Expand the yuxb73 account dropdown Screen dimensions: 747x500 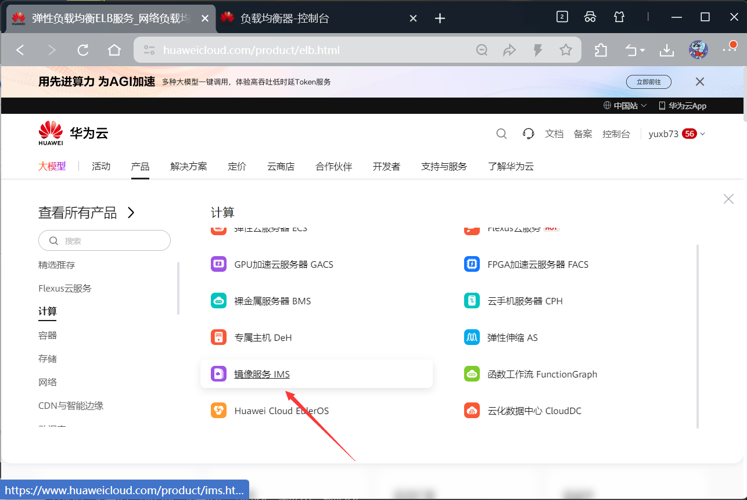(677, 134)
